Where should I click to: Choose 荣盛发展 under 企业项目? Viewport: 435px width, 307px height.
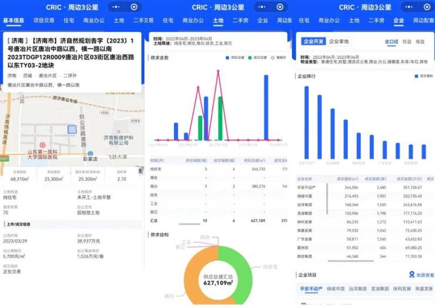point(424,289)
